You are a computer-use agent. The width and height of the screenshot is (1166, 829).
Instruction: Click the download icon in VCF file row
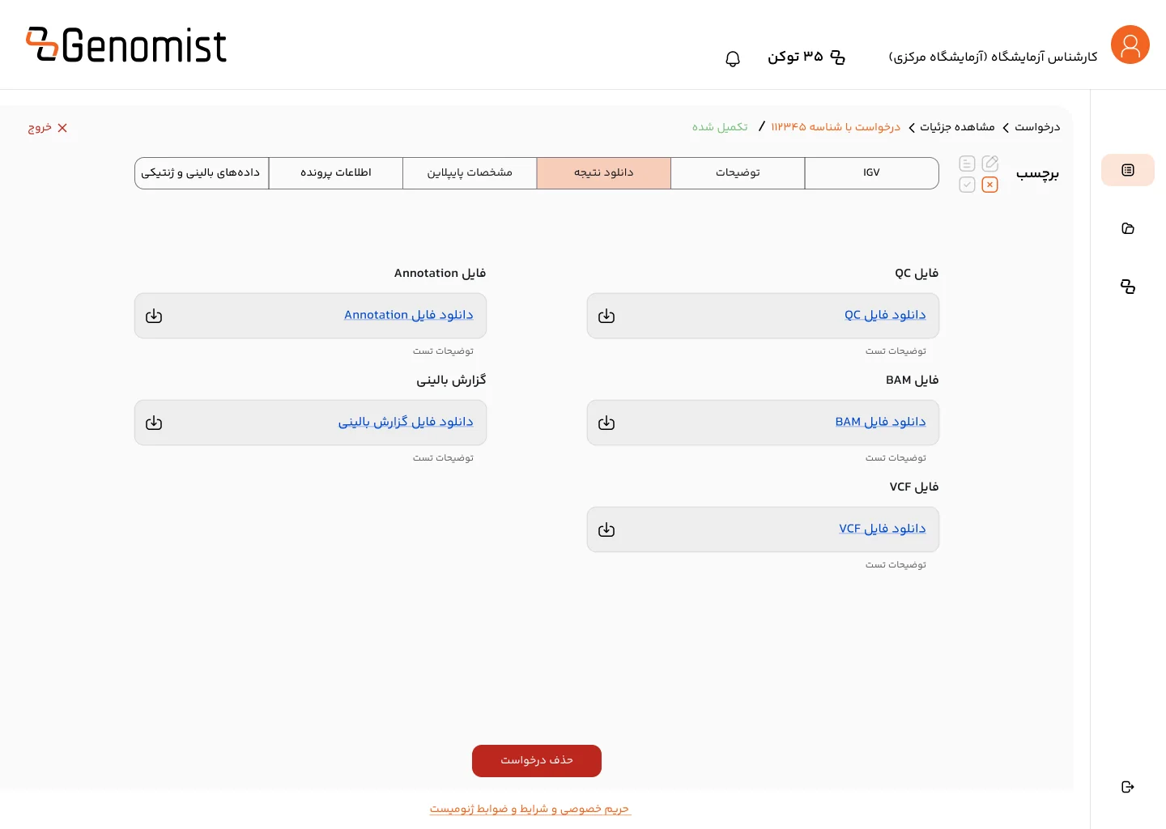tap(606, 530)
